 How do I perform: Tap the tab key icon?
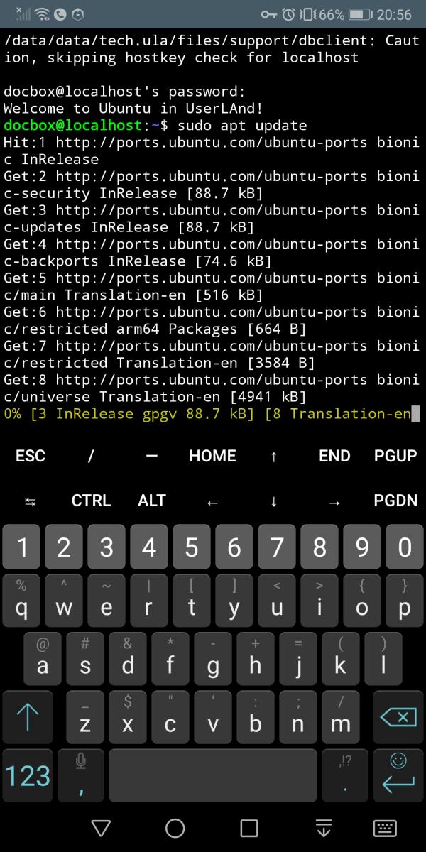click(31, 501)
